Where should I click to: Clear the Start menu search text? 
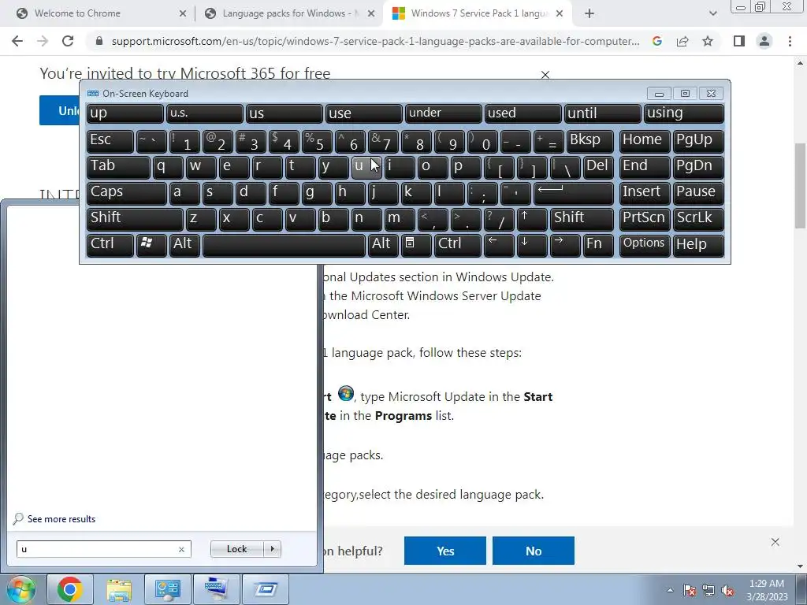(181, 549)
